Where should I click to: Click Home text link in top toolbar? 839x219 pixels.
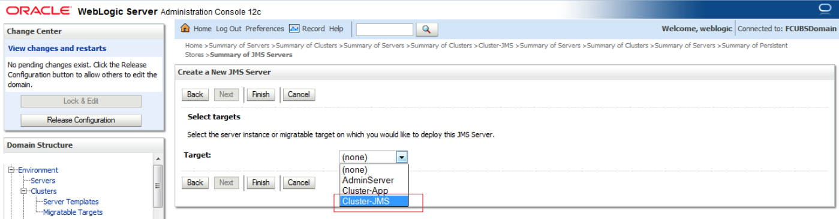pos(202,29)
